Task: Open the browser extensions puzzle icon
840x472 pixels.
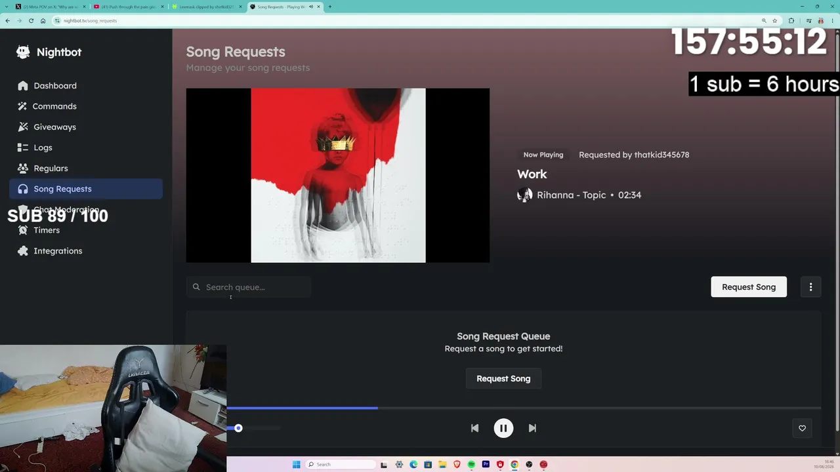Action: tap(791, 20)
